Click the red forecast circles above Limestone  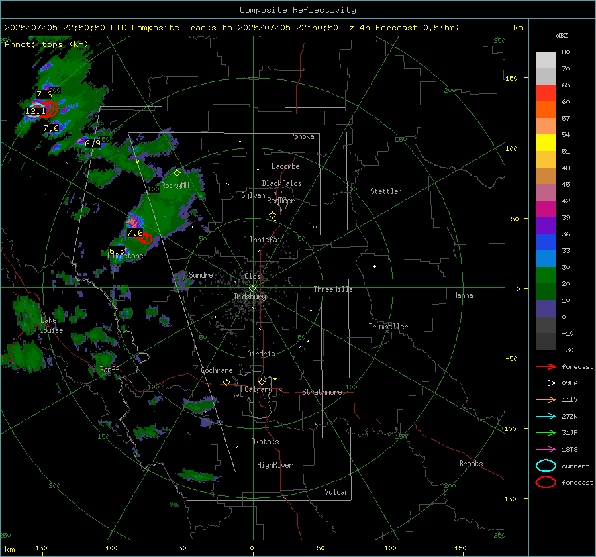pos(146,238)
